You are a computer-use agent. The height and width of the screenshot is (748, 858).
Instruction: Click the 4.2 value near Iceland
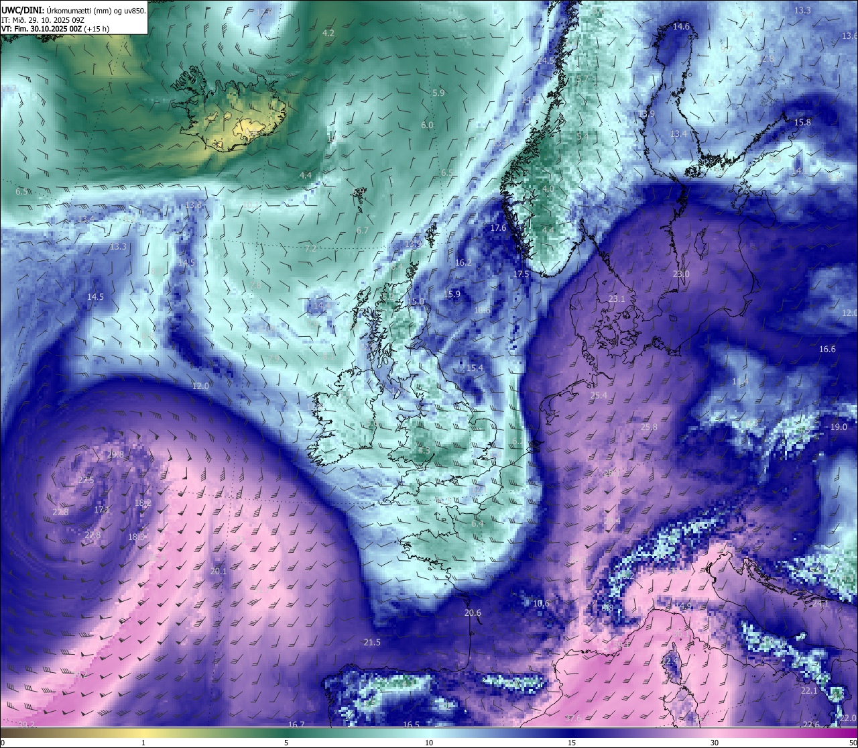pyautogui.click(x=328, y=33)
